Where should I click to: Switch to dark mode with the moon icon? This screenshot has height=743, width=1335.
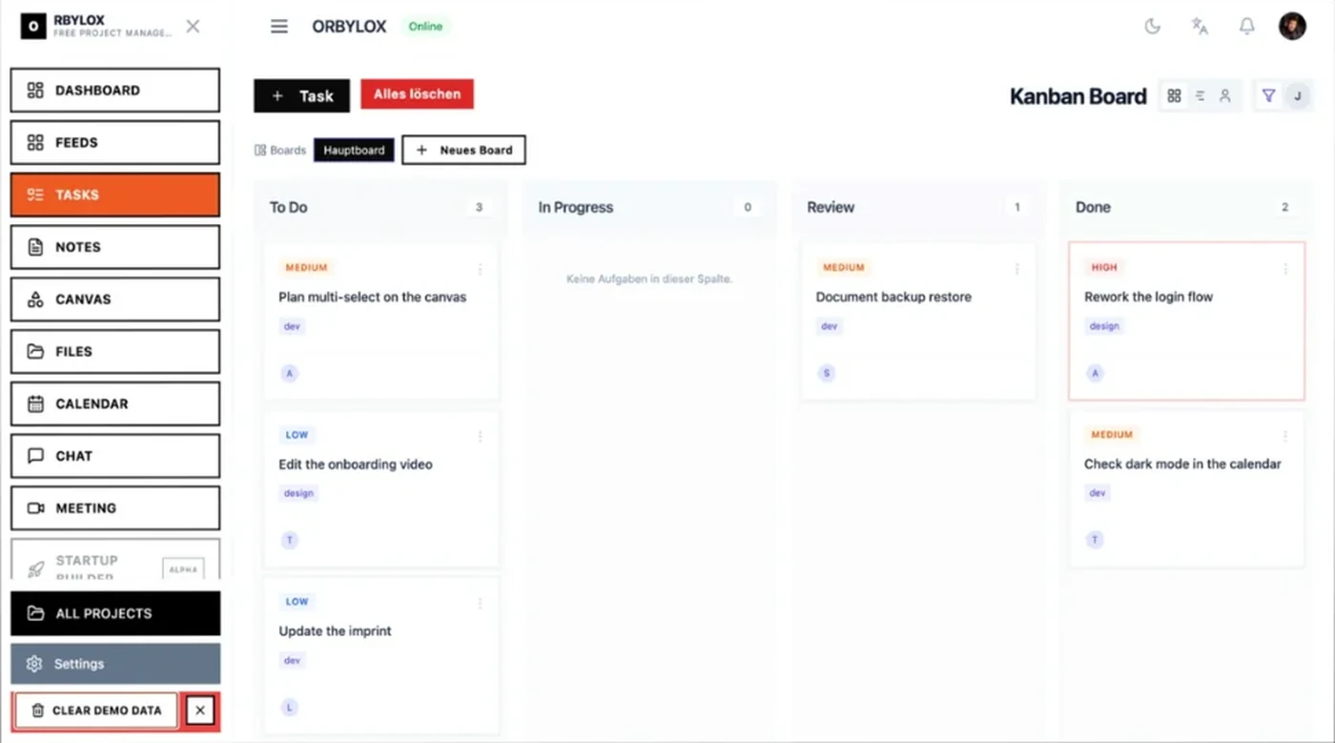click(x=1153, y=27)
